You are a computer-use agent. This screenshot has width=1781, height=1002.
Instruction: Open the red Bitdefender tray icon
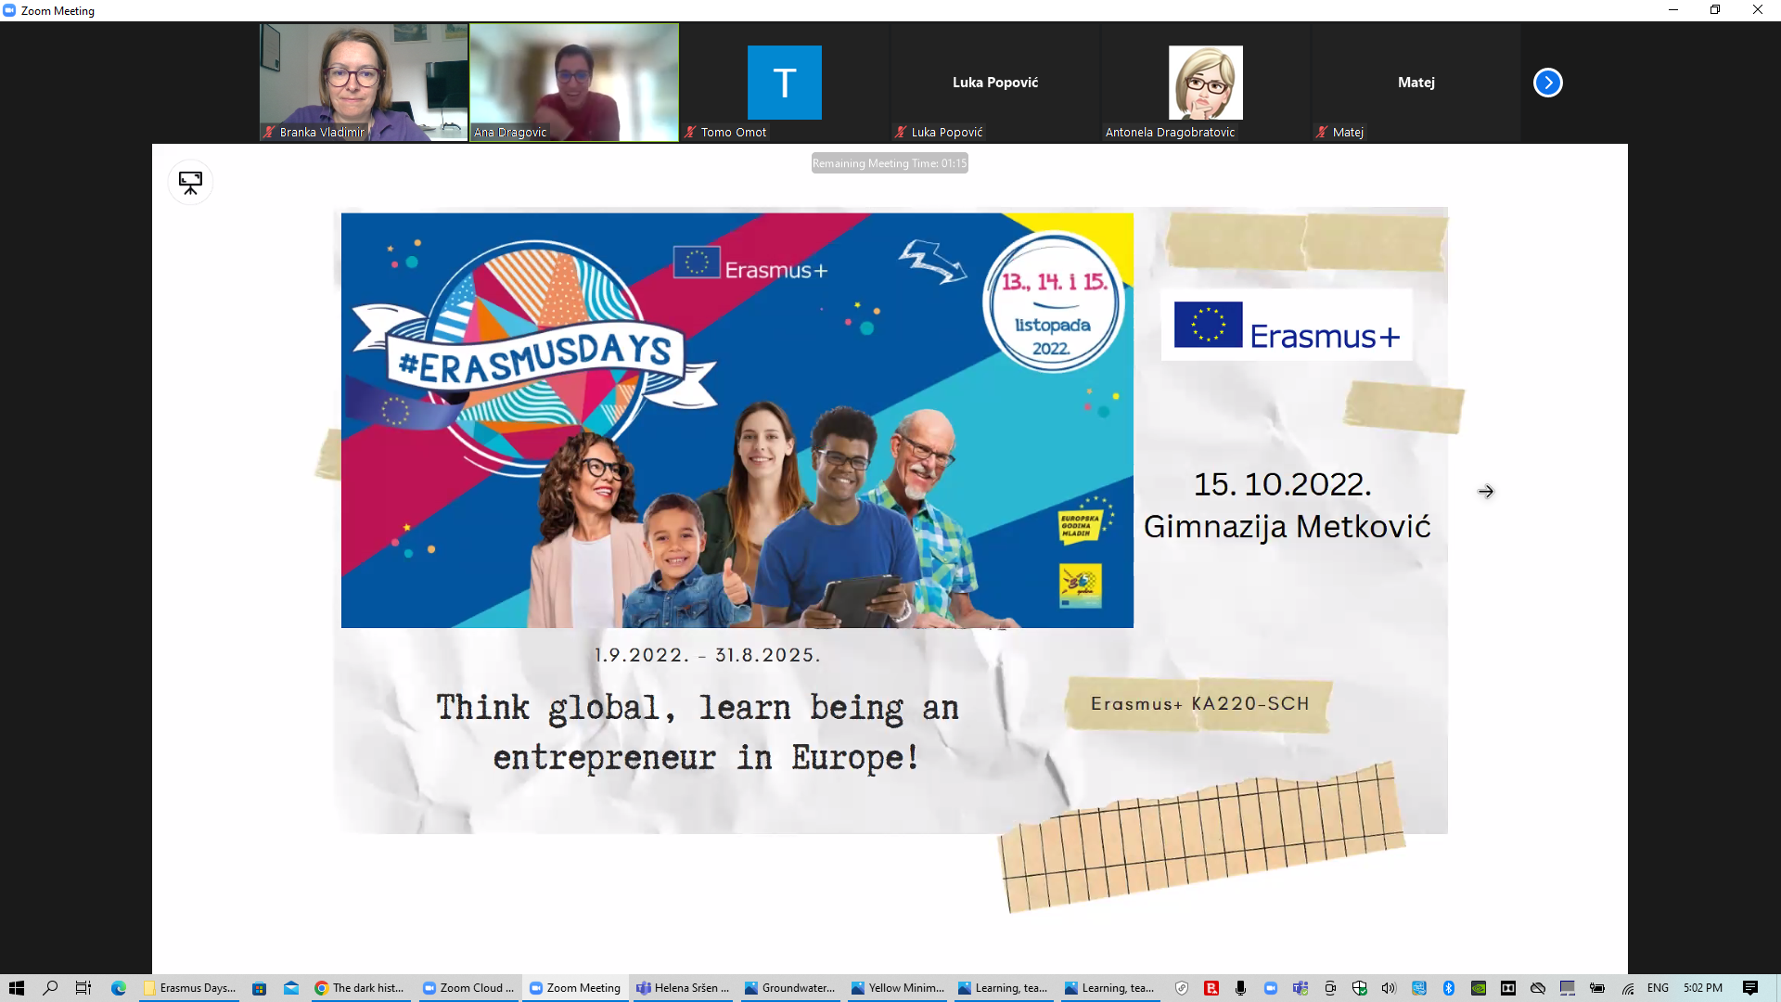pyautogui.click(x=1211, y=988)
